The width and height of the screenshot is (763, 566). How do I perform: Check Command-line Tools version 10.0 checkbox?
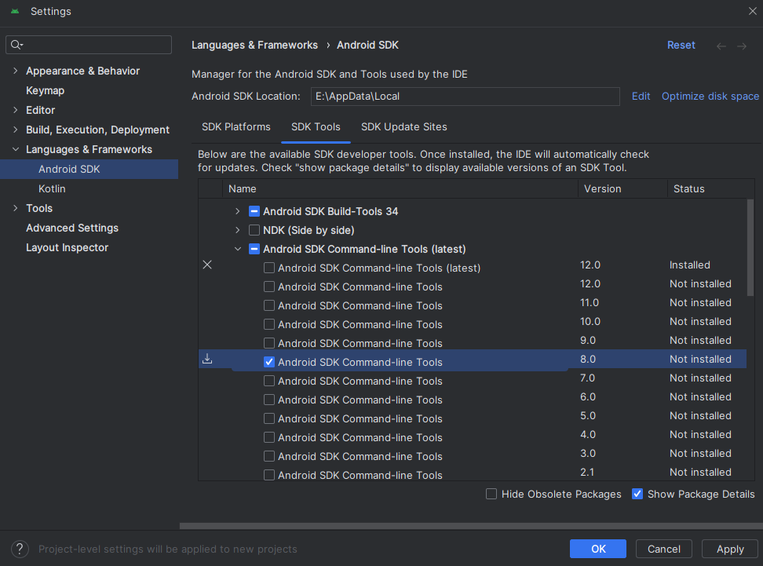click(x=269, y=325)
